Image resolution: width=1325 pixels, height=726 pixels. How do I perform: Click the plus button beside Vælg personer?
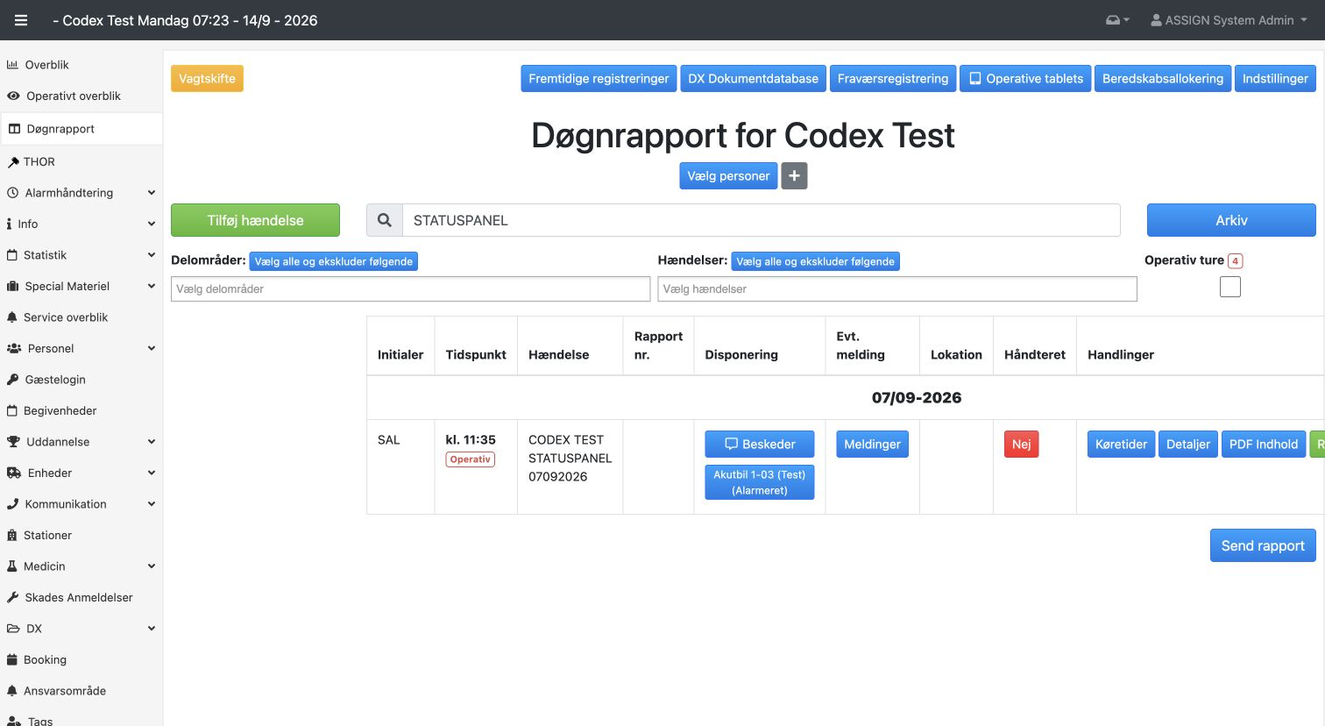point(794,175)
